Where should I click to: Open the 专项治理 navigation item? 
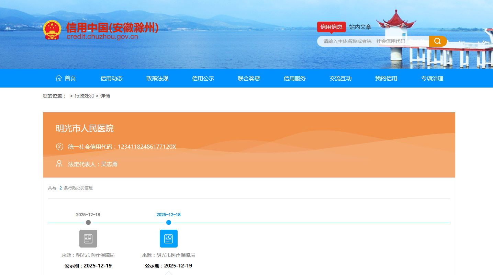tap(432, 78)
